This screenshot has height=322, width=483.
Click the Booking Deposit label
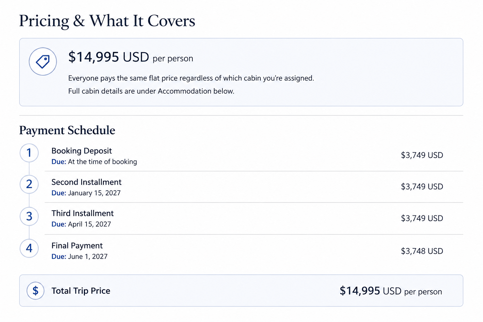click(82, 151)
